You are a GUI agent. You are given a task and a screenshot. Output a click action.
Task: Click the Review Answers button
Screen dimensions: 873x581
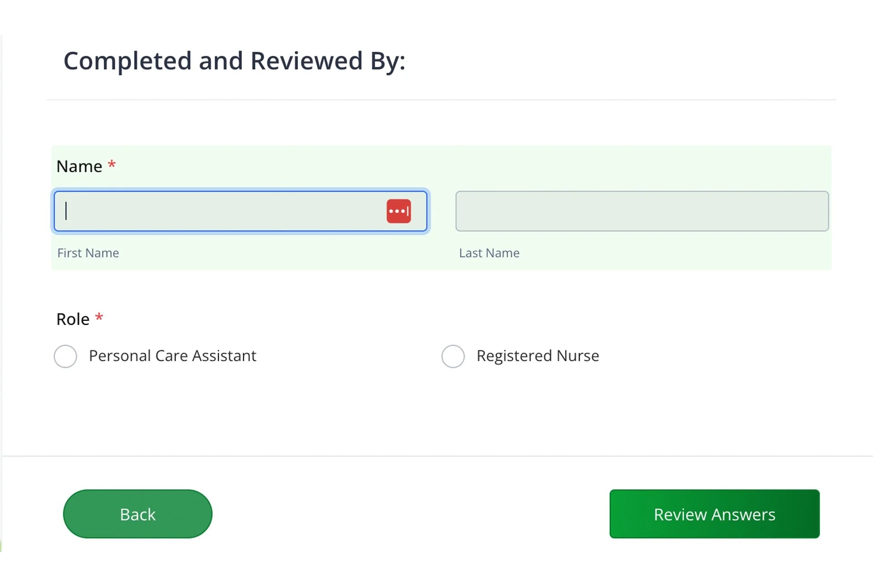click(714, 514)
